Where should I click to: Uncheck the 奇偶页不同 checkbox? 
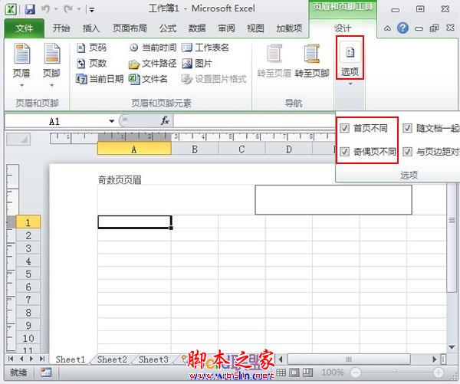344,152
